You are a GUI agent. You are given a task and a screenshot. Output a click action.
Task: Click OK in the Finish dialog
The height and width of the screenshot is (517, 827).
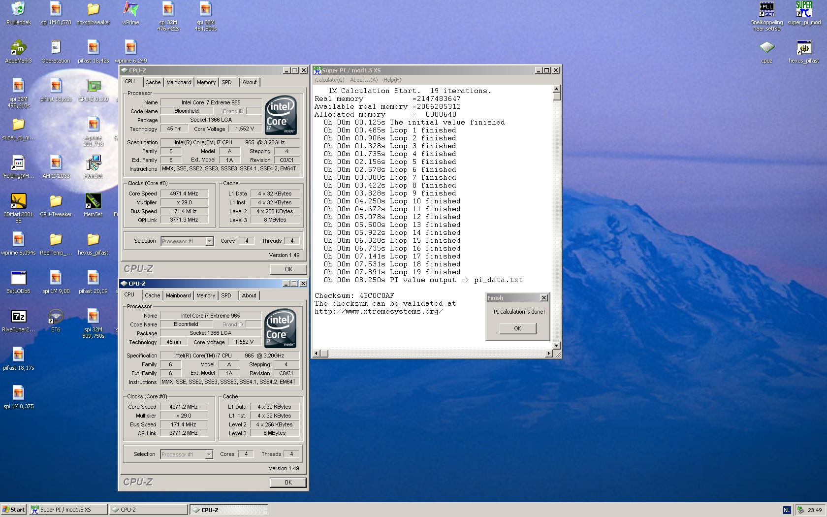[517, 328]
